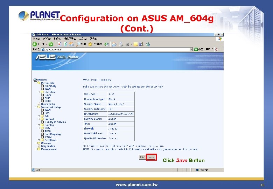Viewport: 273px width, 189px height.
Task: Click the Messenger people icon
Action: 148,44
